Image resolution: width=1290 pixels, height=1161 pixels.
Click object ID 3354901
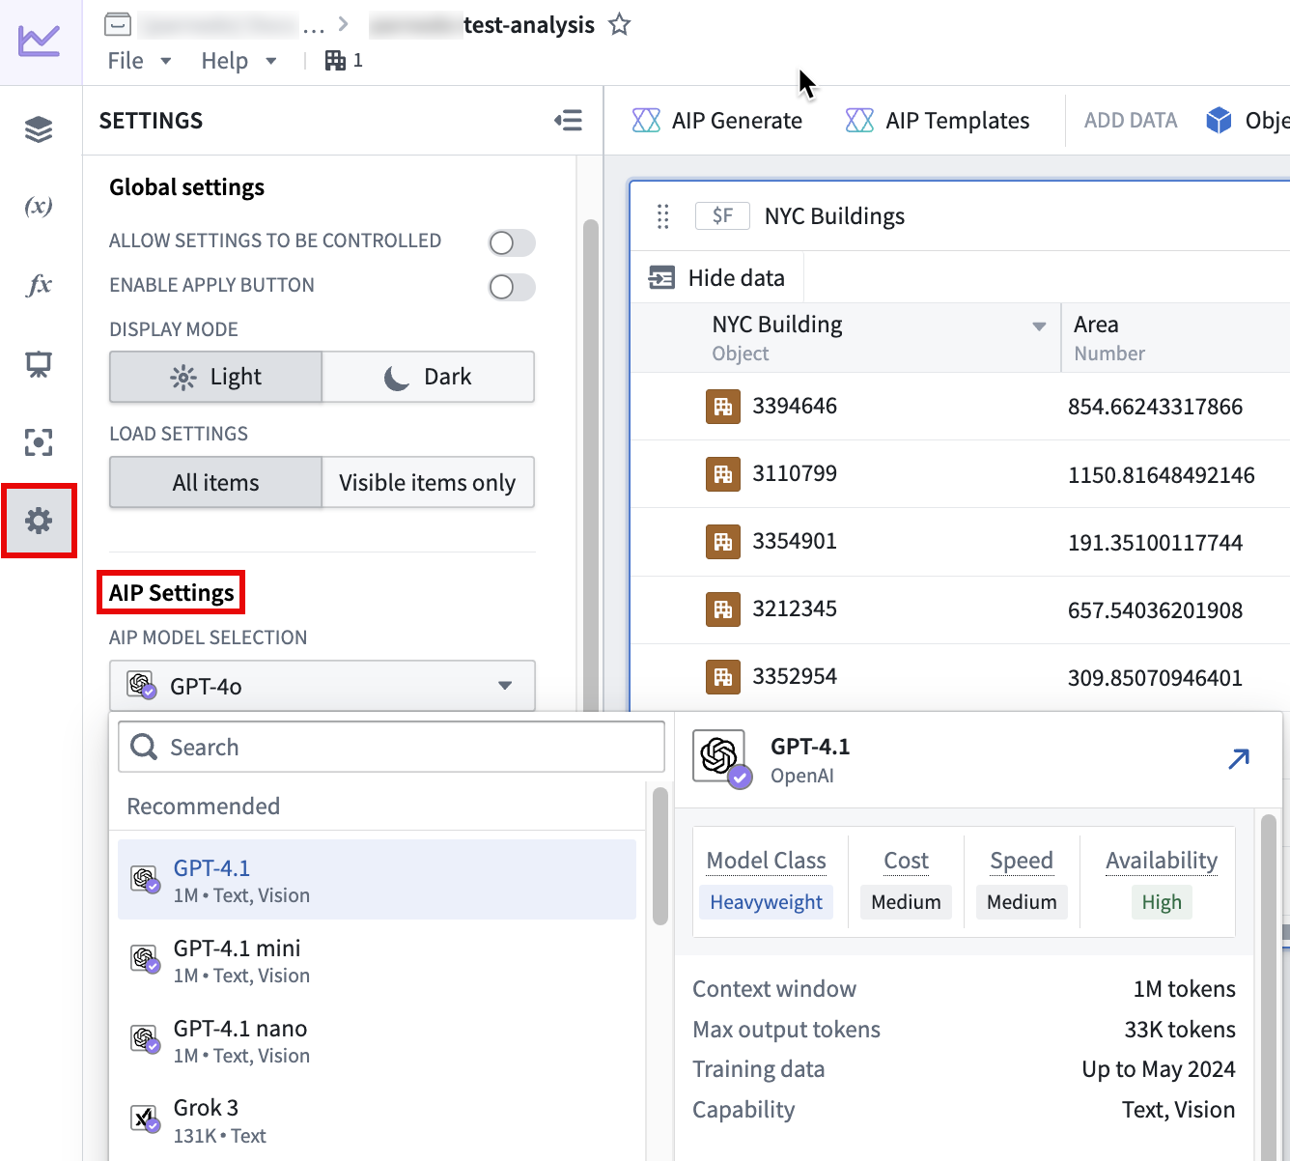click(x=795, y=541)
